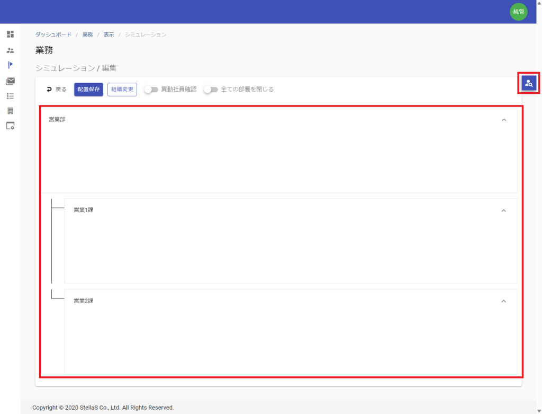The image size is (542, 414).
Task: Open the dashboard grid icon in sidebar
Action: tap(10, 34)
